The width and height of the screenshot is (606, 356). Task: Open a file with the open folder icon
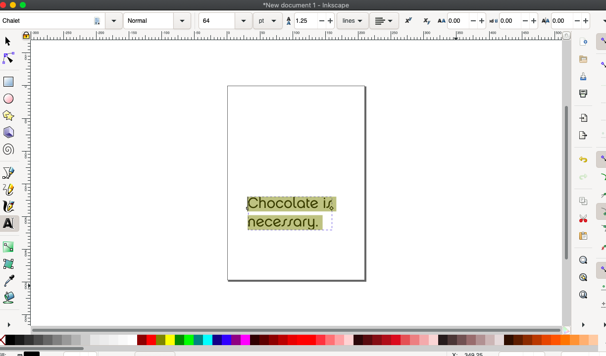click(x=583, y=58)
